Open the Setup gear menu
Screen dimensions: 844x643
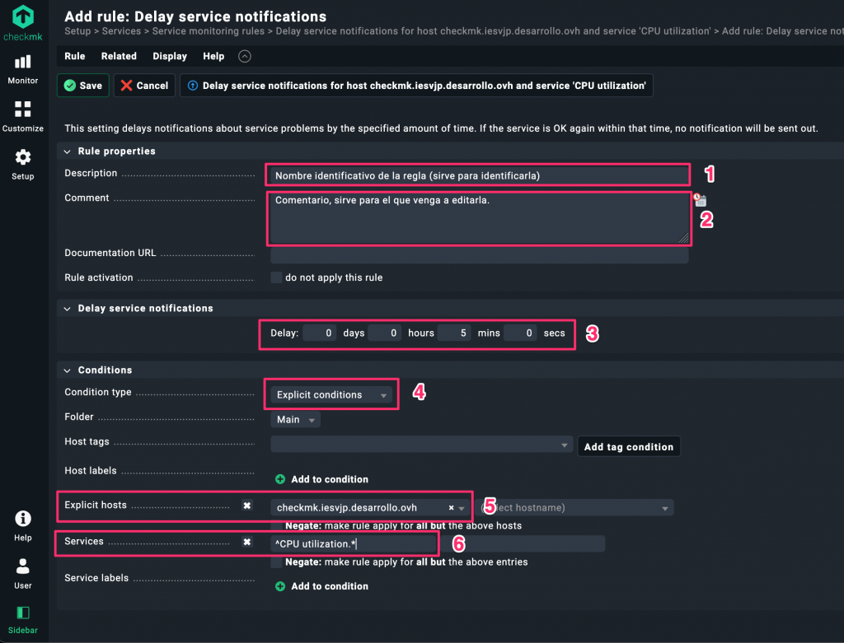[x=23, y=163]
